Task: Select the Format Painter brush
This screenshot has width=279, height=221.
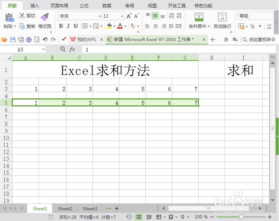Action: 45,17
